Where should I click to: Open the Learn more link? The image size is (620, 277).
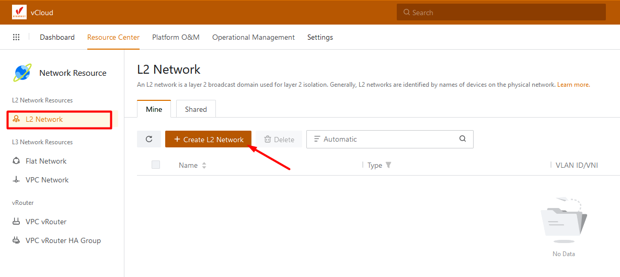pyautogui.click(x=573, y=85)
